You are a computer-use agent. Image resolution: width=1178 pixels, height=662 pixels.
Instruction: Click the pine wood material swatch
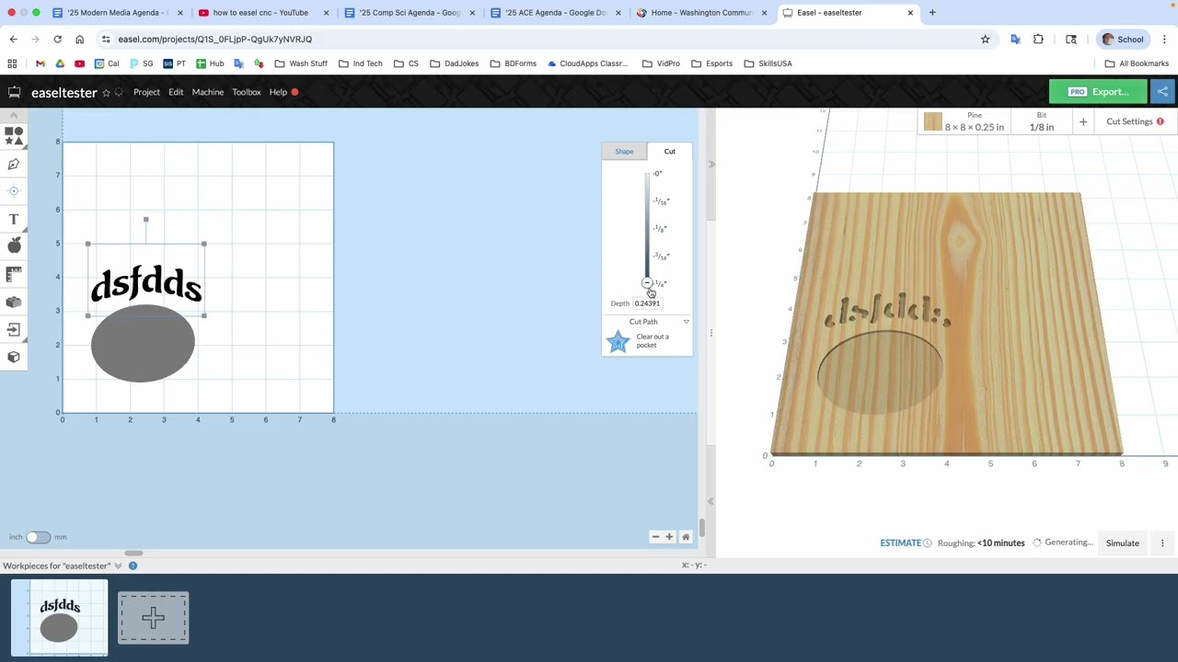(x=932, y=122)
